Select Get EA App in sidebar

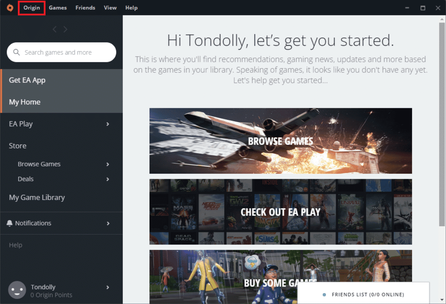pos(27,80)
